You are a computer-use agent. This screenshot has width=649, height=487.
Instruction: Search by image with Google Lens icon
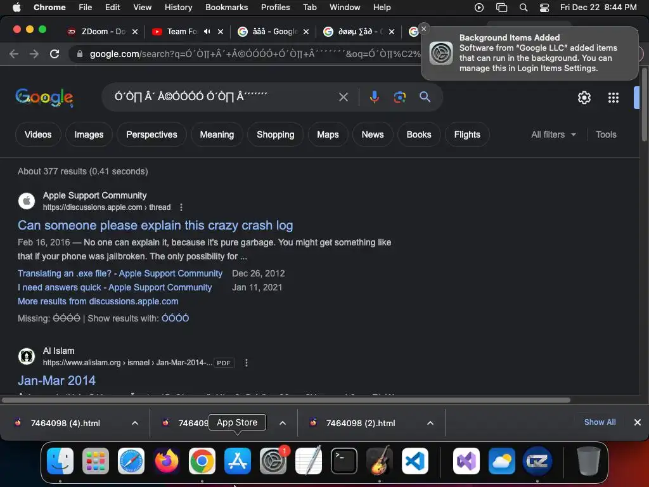[399, 97]
